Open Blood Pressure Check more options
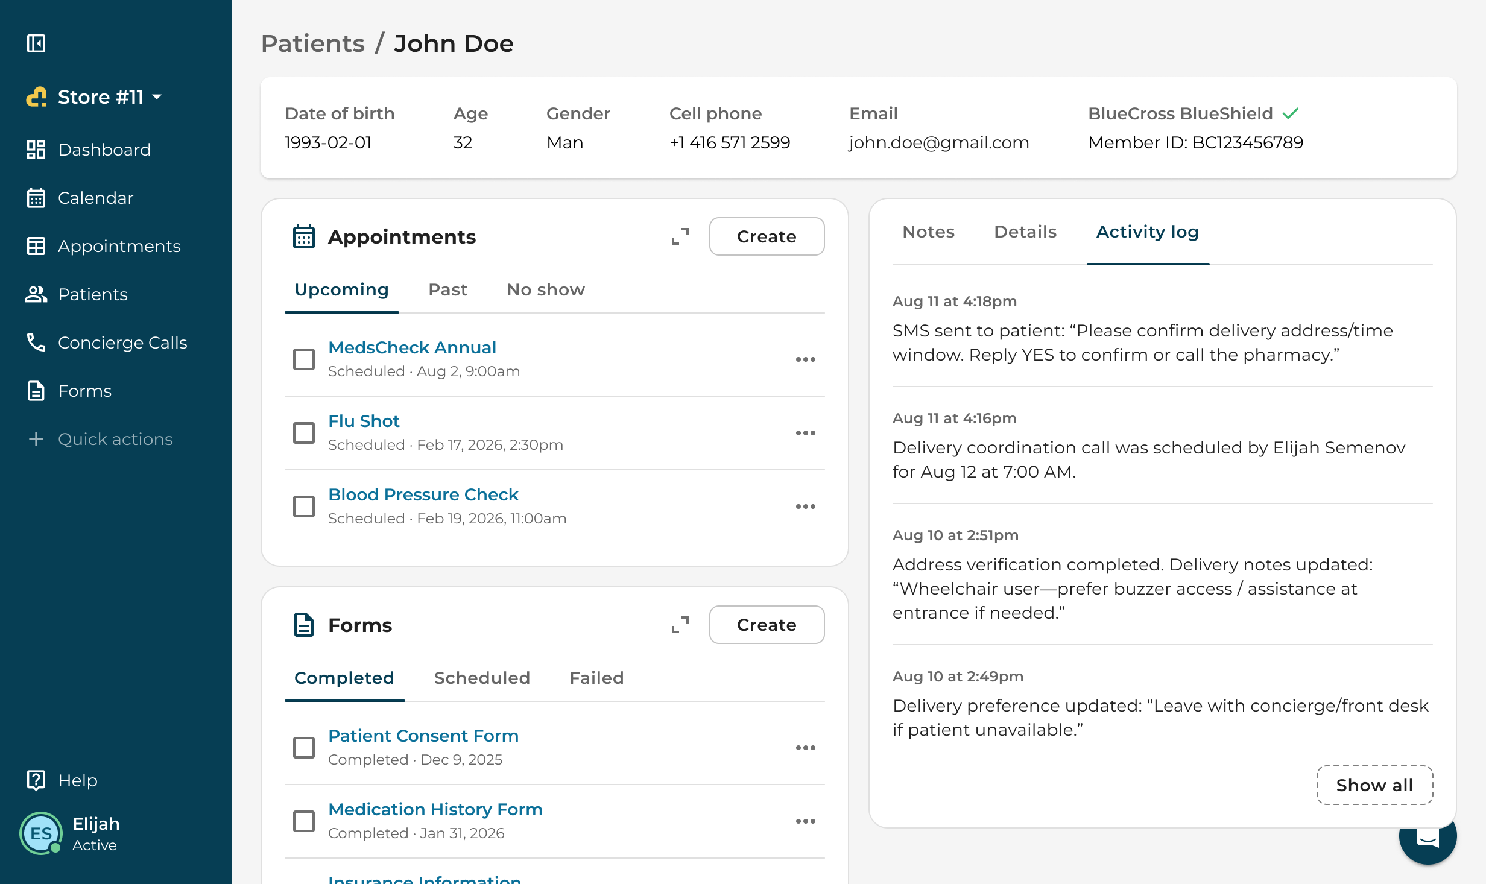The image size is (1486, 884). click(x=805, y=507)
